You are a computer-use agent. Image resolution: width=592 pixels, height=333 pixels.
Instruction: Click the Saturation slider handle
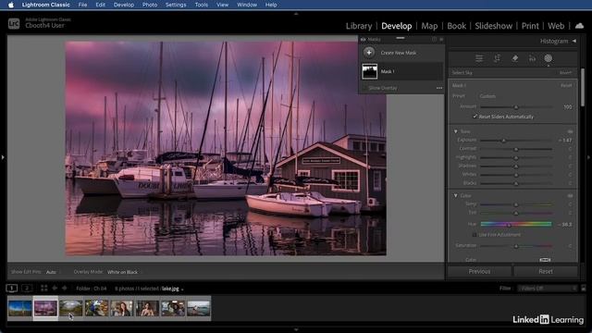click(516, 246)
